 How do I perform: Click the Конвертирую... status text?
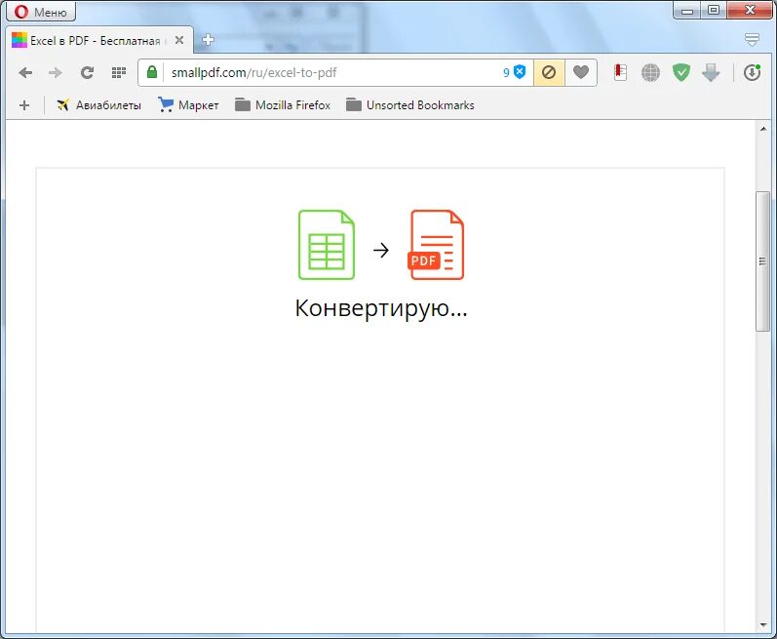381,308
